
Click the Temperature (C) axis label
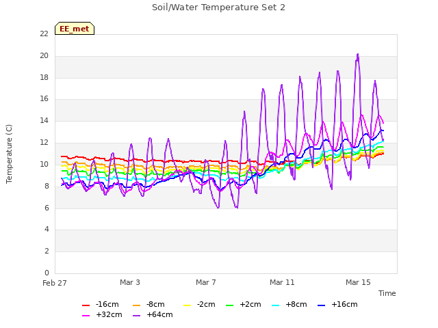pos(9,154)
